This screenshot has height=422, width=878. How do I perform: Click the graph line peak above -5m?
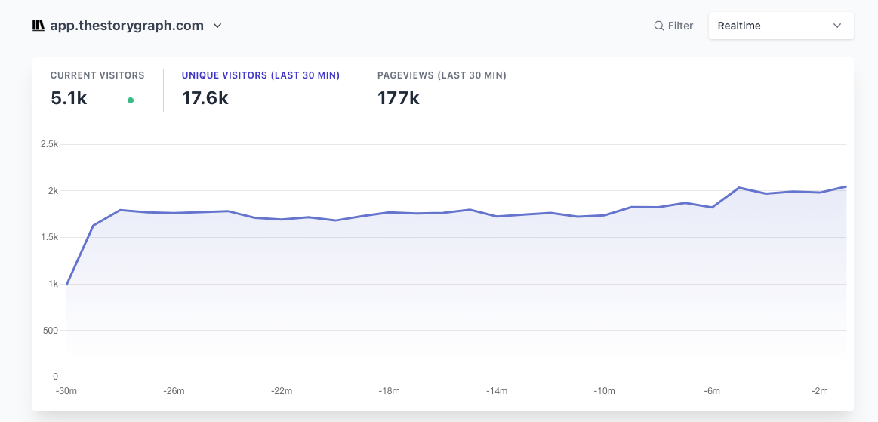coord(739,187)
